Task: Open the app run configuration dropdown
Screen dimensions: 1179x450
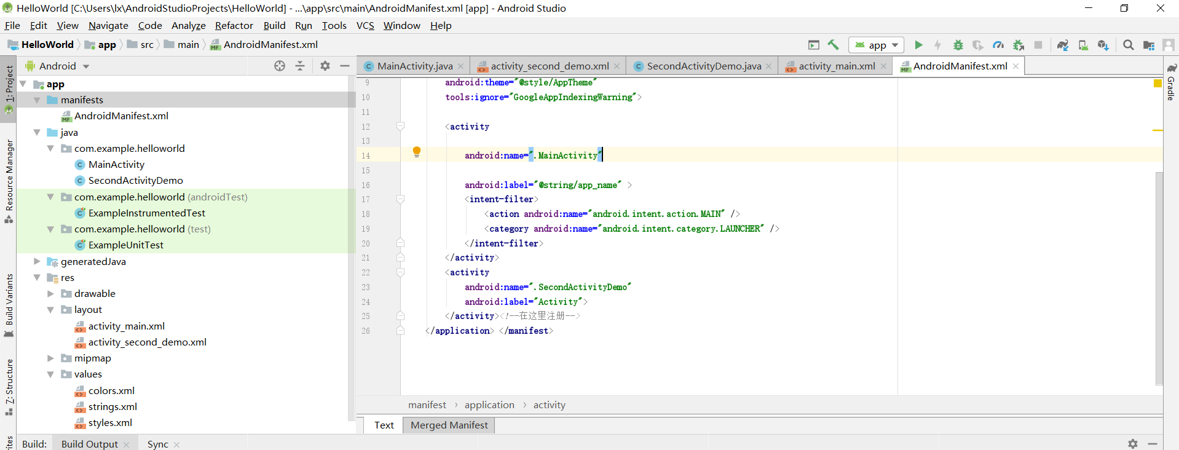Action: tap(877, 45)
